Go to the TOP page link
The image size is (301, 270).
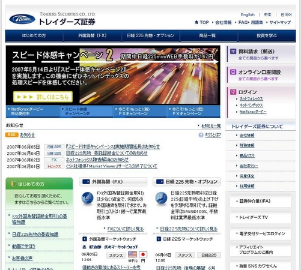click(204, 22)
